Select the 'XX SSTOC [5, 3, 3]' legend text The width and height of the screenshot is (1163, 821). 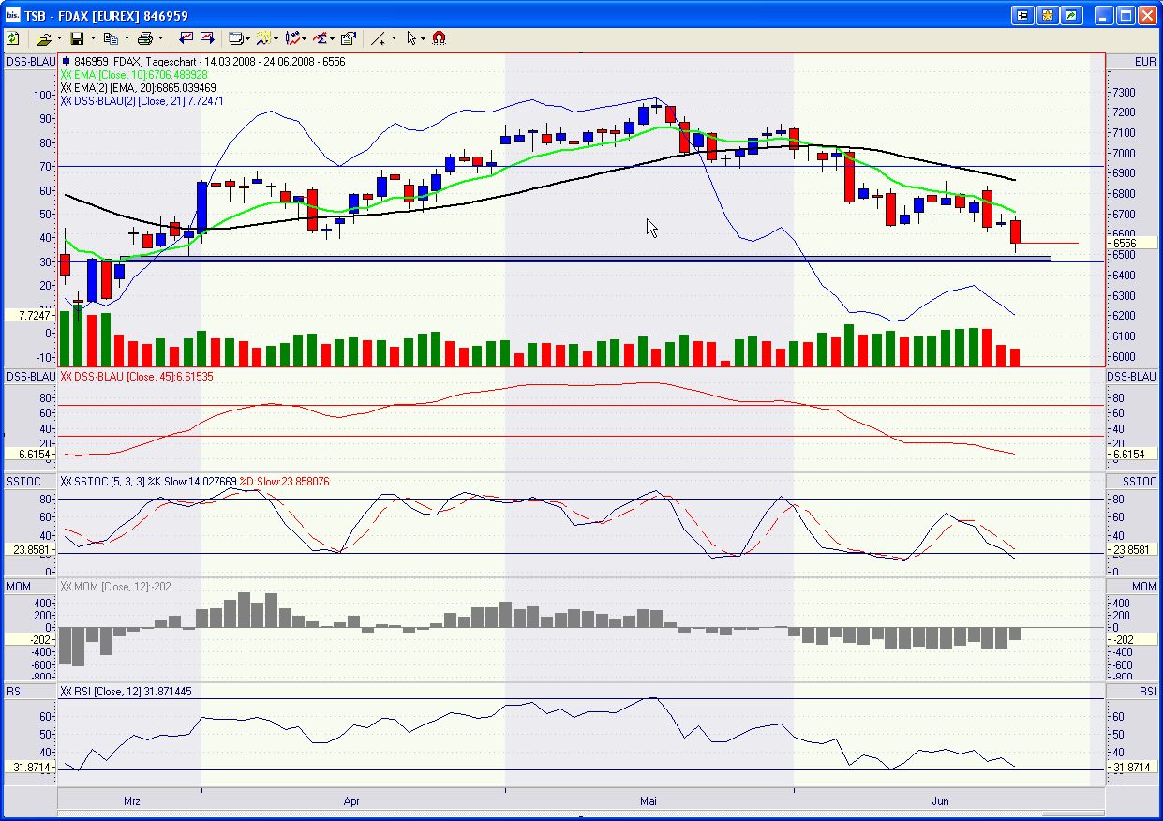click(x=102, y=481)
